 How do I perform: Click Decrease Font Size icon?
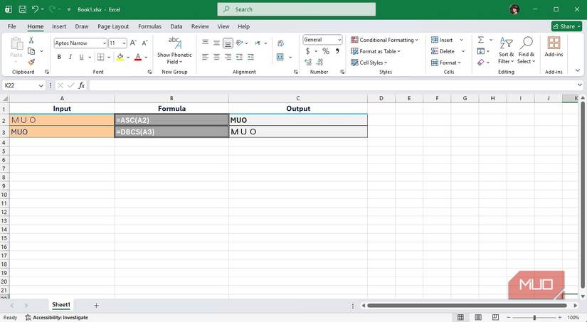tap(144, 43)
